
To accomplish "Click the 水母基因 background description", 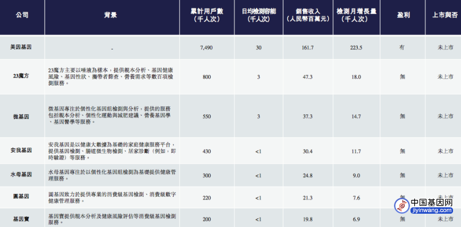I will 112,175.
